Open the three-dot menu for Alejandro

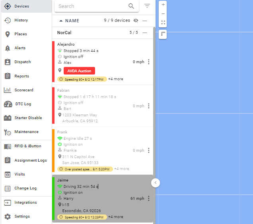point(148,62)
